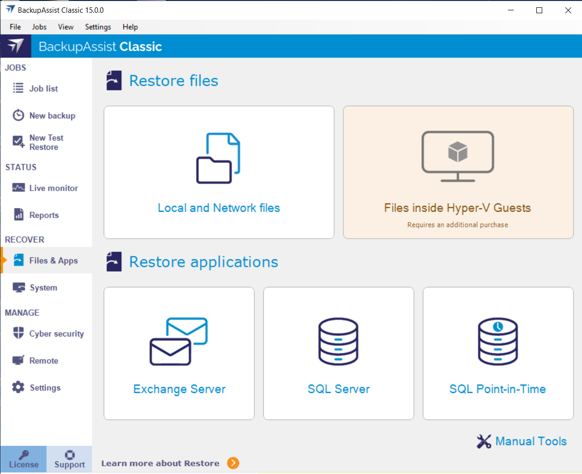Click the New backup clock icon
The image size is (582, 474).
coord(18,115)
